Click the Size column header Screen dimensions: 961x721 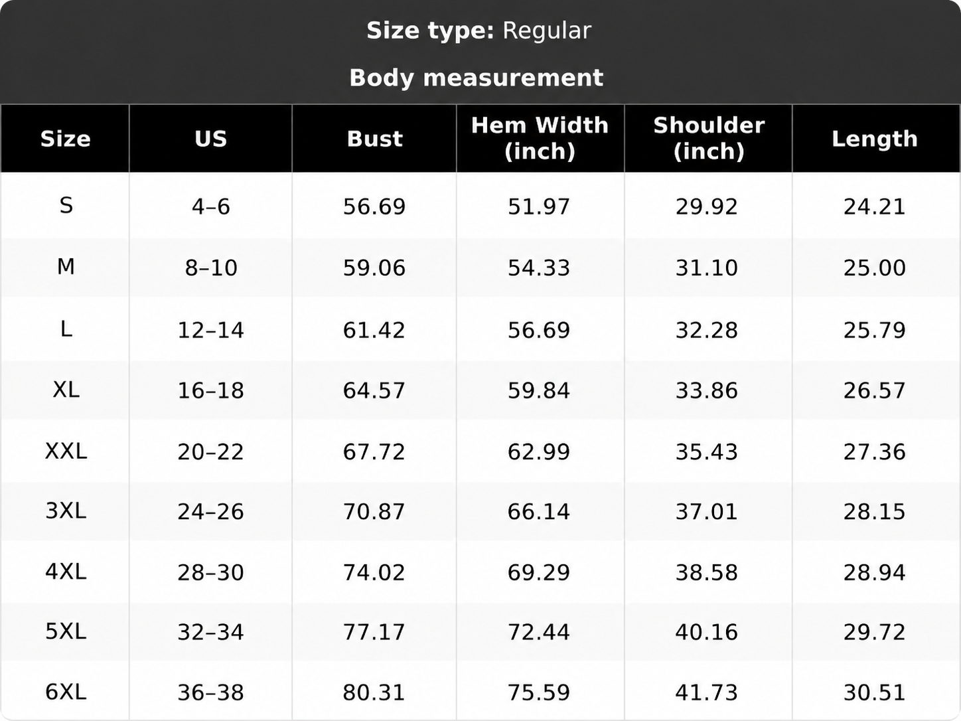coord(65,139)
